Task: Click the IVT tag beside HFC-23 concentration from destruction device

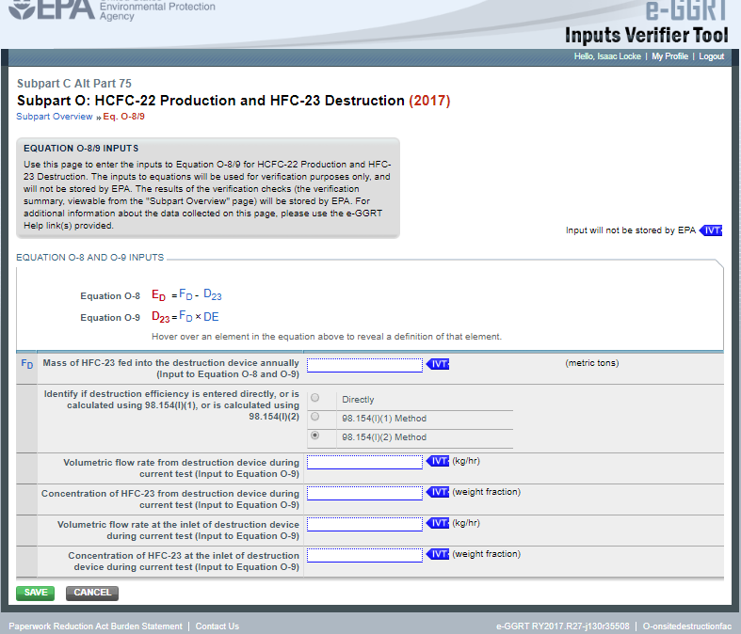Action: tap(438, 492)
